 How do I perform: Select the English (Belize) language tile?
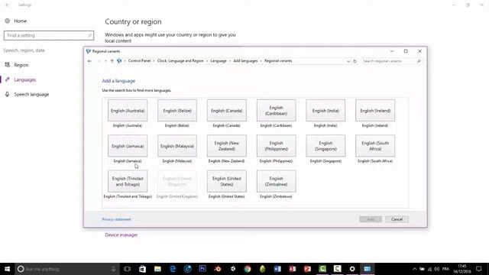click(177, 111)
